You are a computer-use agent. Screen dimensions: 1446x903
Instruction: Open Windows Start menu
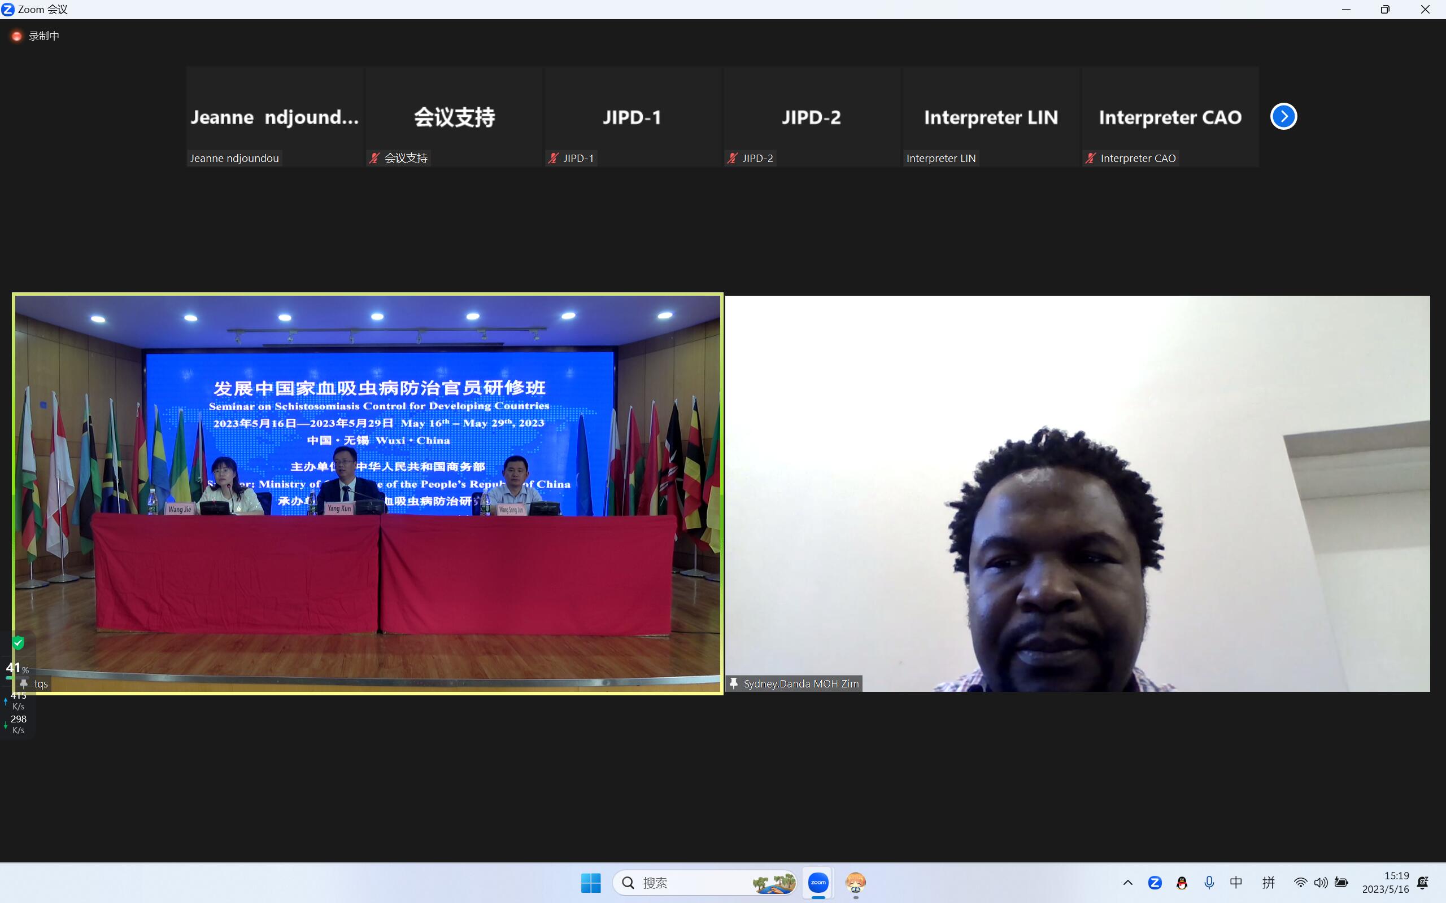coord(591,883)
